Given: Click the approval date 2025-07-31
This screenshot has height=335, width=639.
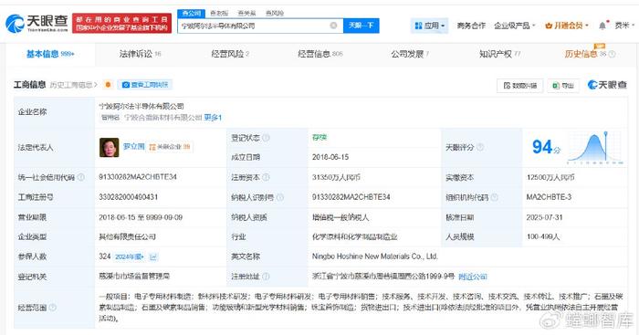Looking at the screenshot, I should [x=544, y=217].
